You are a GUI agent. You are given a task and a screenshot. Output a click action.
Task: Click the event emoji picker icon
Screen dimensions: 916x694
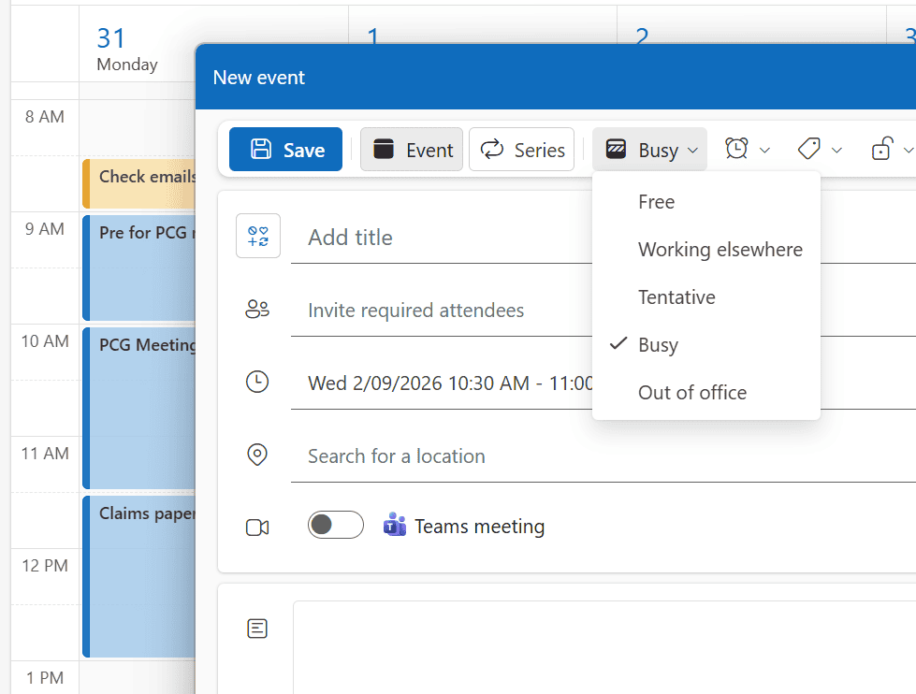pos(258,236)
